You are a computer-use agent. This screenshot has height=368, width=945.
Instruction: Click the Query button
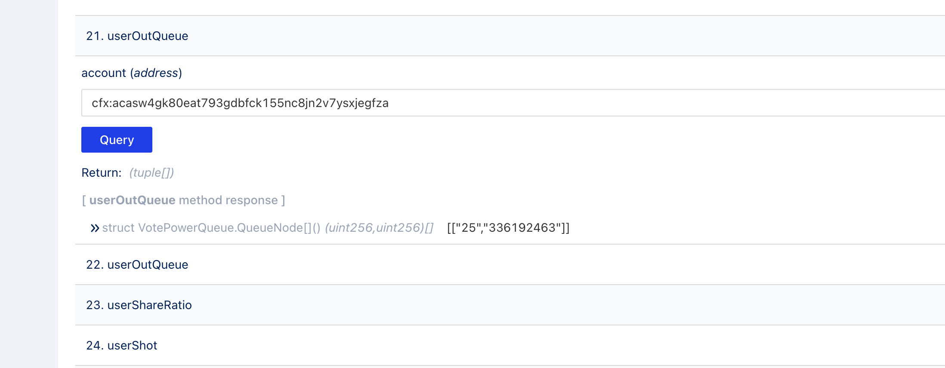[x=117, y=140]
